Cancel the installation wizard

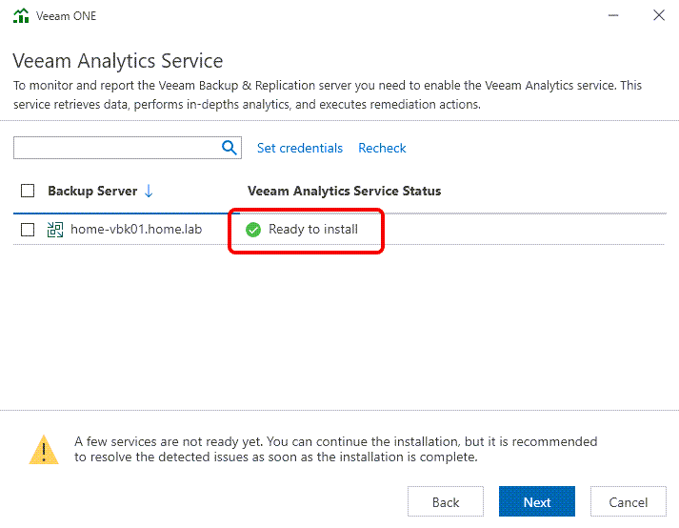(x=628, y=502)
